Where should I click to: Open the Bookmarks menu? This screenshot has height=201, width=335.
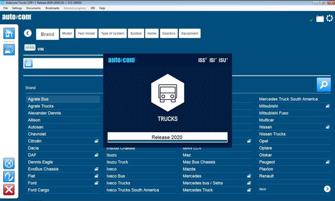click(52, 8)
